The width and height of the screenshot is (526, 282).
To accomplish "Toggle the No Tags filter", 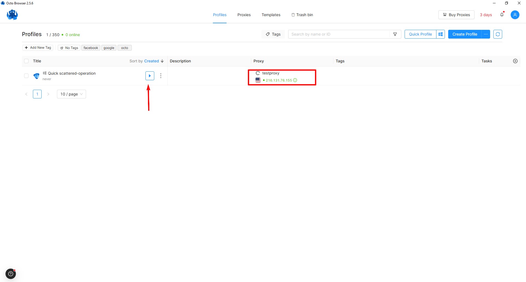I will pyautogui.click(x=69, y=48).
